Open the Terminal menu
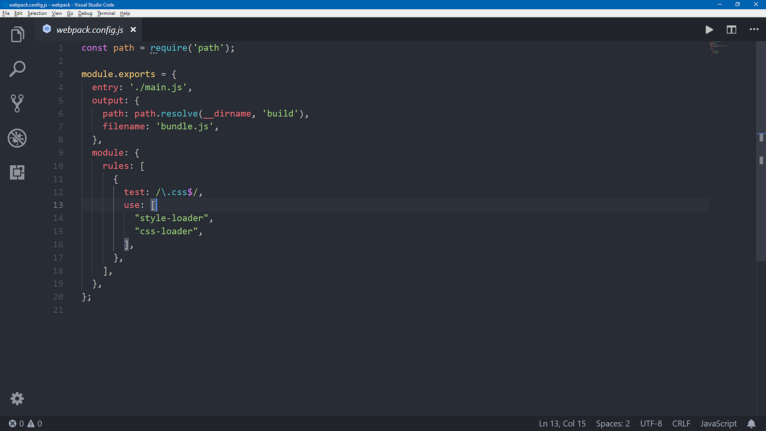This screenshot has width=766, height=431. pos(106,13)
